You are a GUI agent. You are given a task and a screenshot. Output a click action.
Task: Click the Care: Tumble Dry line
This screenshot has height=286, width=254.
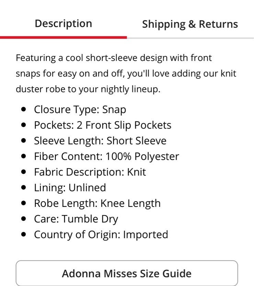click(76, 219)
